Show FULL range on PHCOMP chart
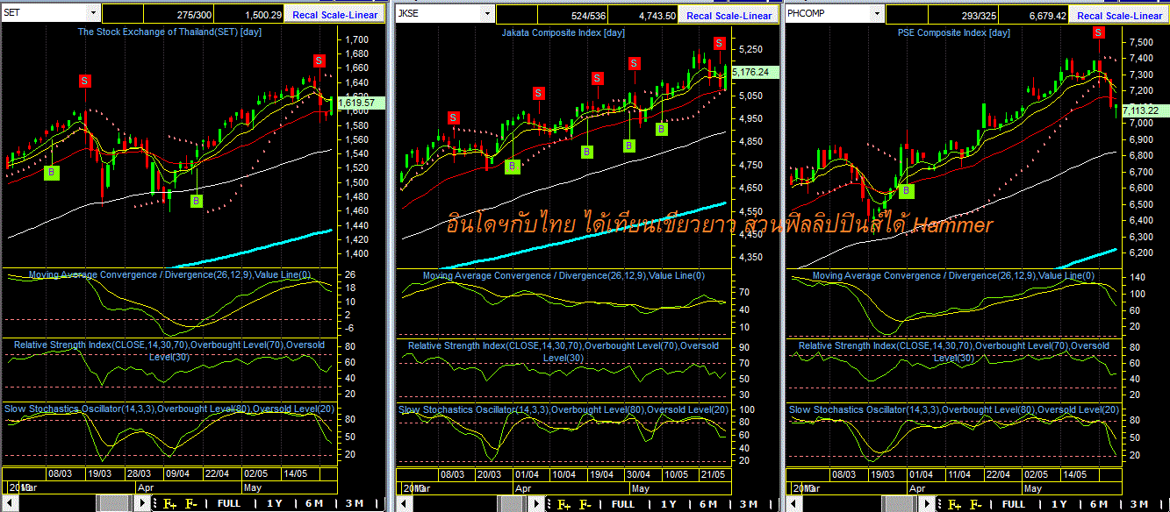1170x512 pixels. tap(1014, 504)
